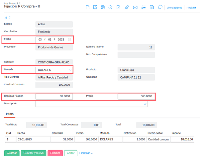Click the Guardar button
Image resolution: width=200 pixels, height=157 pixels.
[x=12, y=153]
